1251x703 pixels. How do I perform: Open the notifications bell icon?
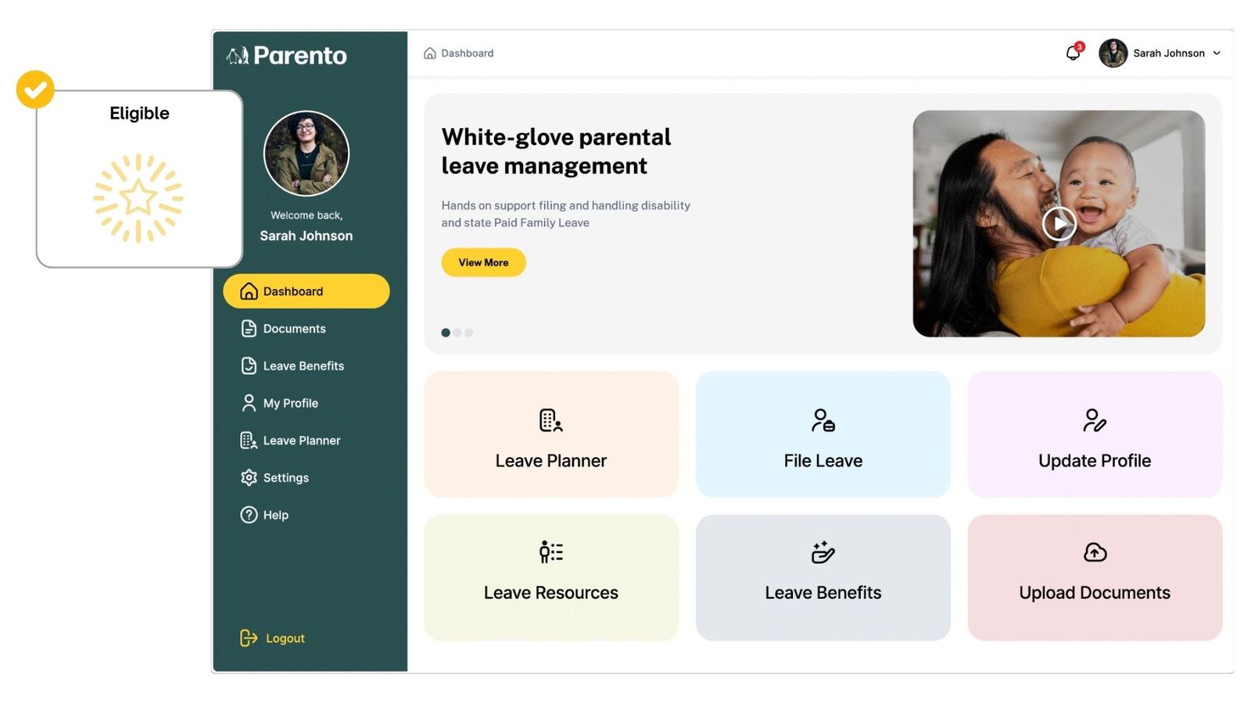pos(1072,52)
